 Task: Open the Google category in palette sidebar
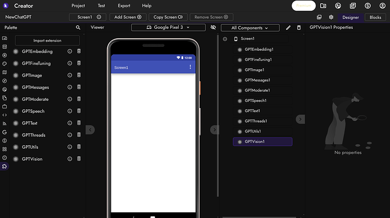[5, 132]
